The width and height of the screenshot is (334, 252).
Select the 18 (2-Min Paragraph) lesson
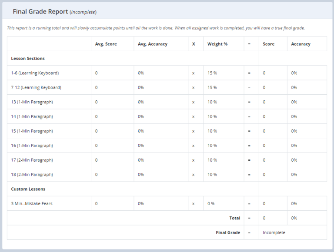tap(32, 175)
